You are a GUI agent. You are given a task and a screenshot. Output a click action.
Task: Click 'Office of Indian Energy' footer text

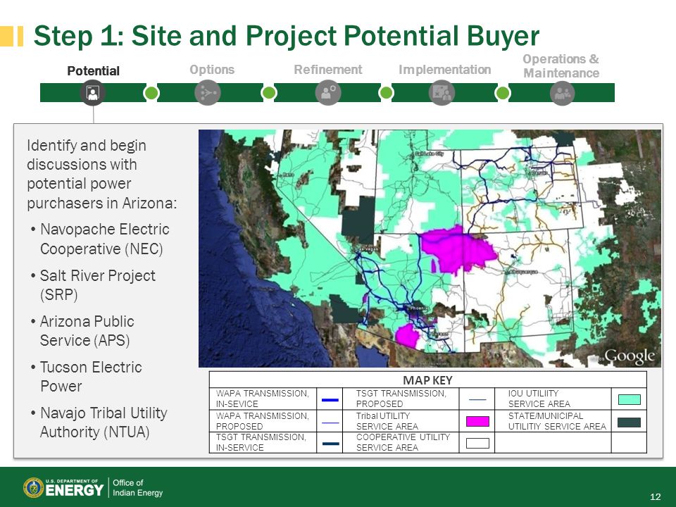[137, 487]
